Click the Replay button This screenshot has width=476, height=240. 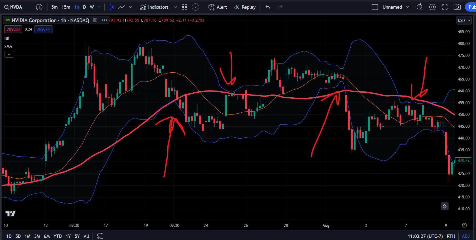(245, 7)
